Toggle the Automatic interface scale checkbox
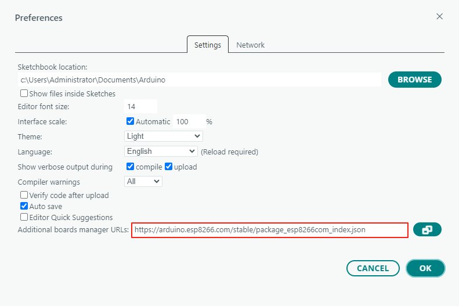Viewport: 459px width, 306px height. [x=131, y=121]
